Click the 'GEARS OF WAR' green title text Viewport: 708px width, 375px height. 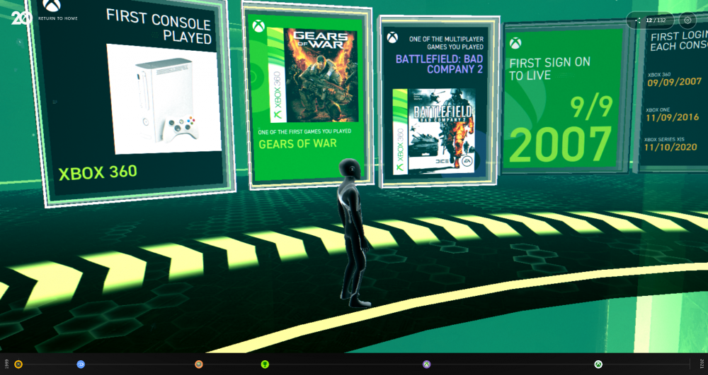click(297, 144)
